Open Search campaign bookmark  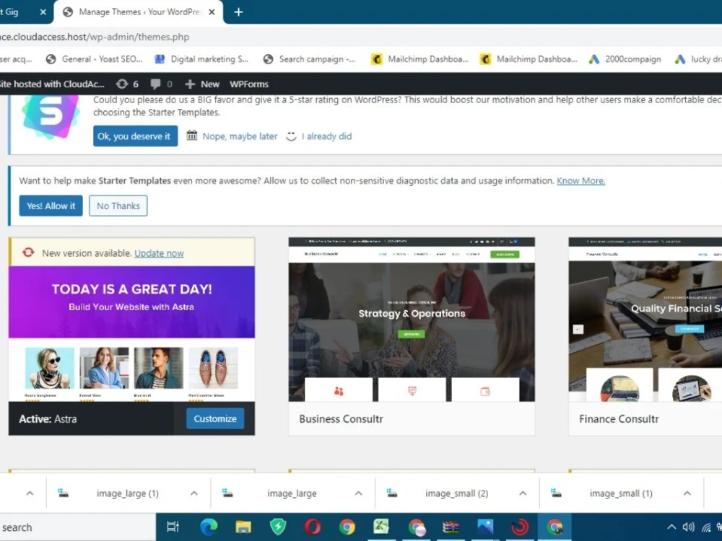pos(309,59)
